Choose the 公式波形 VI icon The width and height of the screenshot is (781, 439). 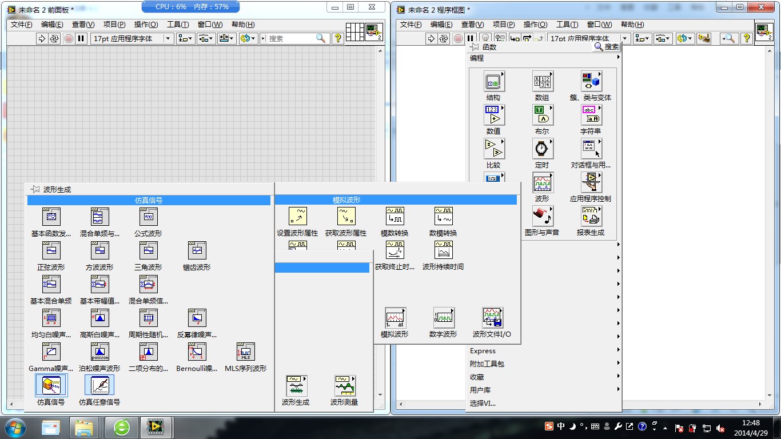(x=149, y=217)
